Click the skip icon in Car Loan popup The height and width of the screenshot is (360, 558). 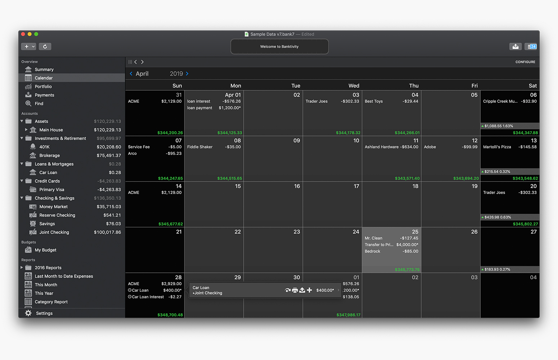point(288,290)
